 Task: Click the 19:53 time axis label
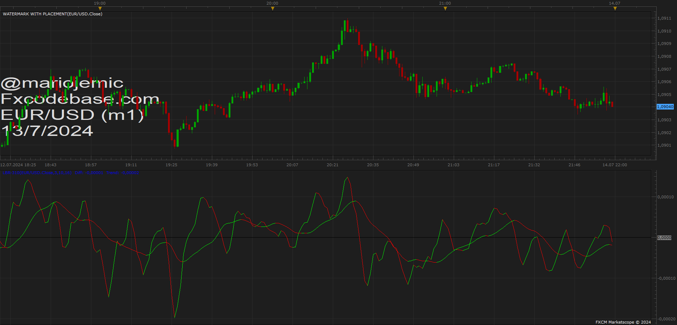[x=252, y=165]
